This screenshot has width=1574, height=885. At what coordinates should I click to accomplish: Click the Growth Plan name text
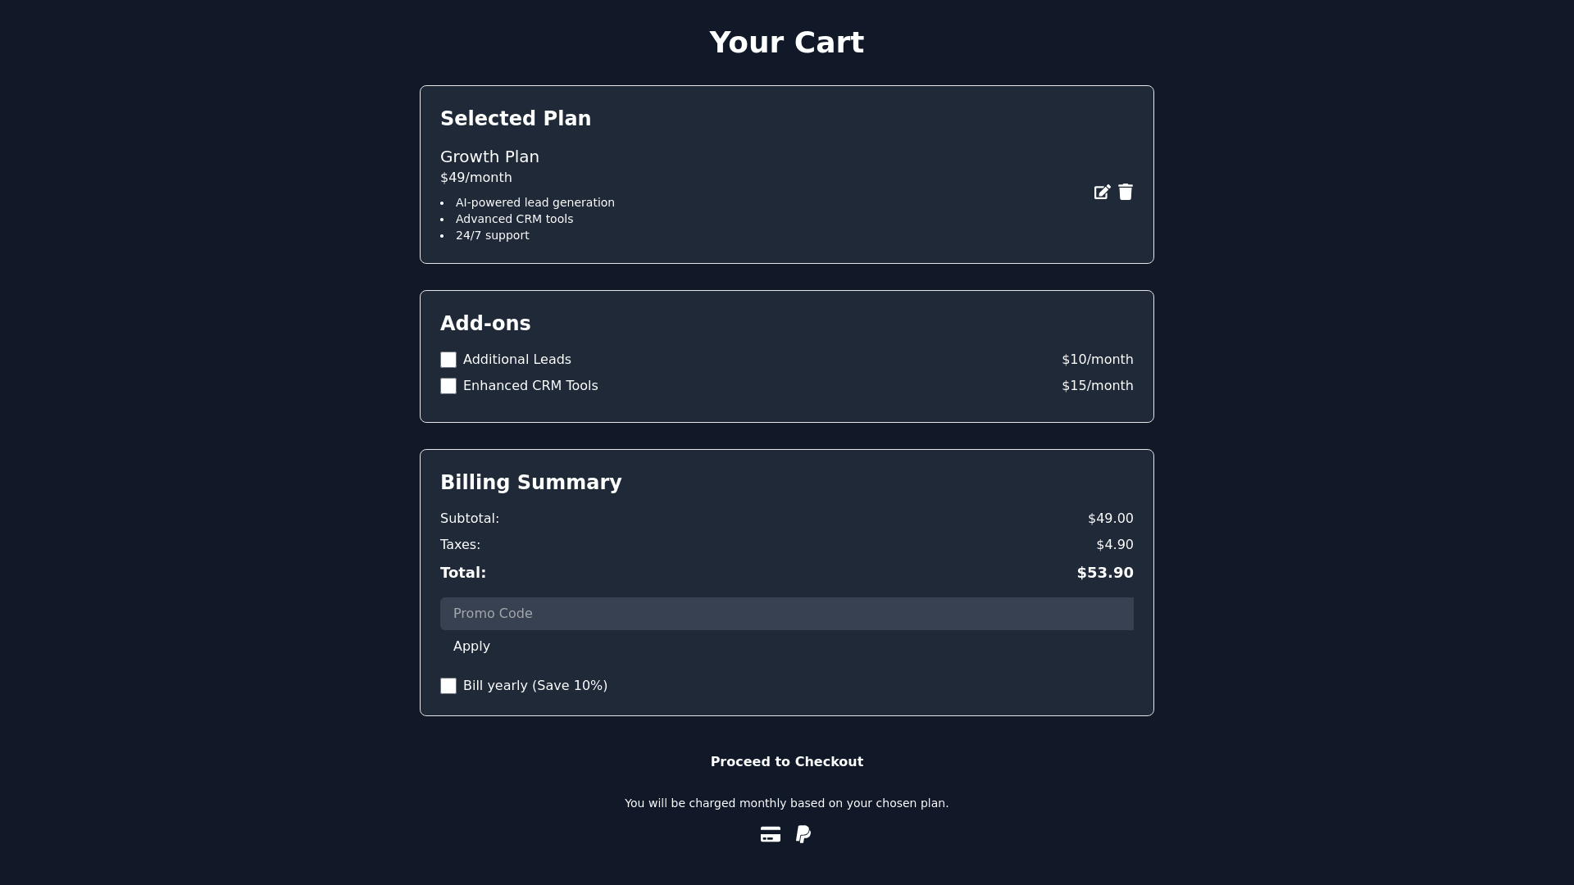489,157
